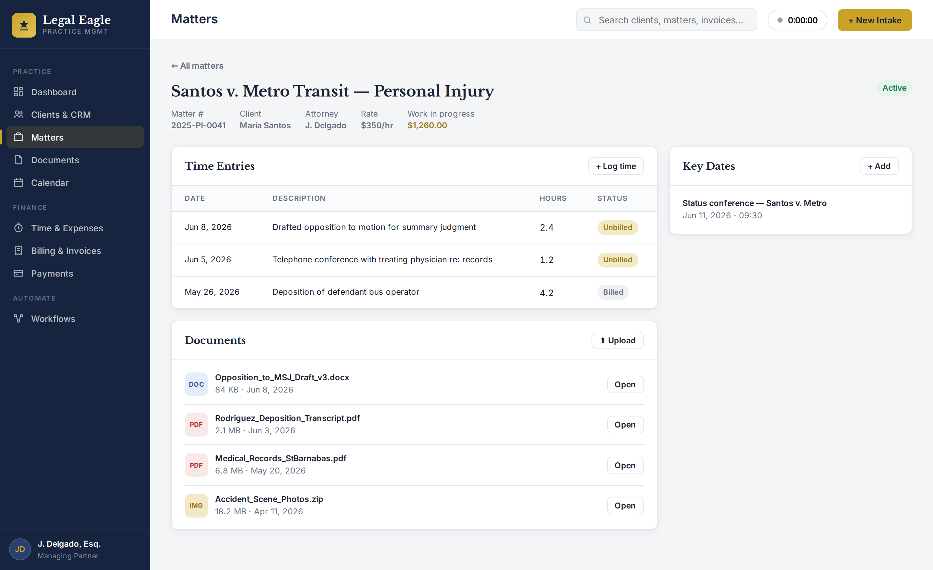Open J. Delgado, Esq. profile name

pos(69,544)
